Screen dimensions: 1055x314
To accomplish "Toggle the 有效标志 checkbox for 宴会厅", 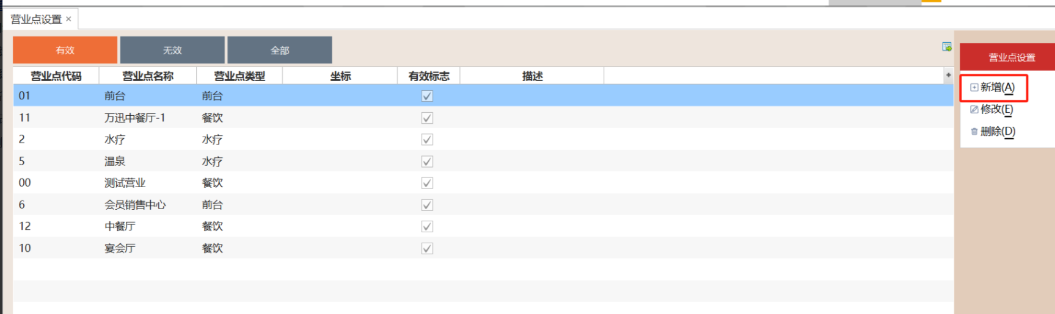I will point(427,249).
